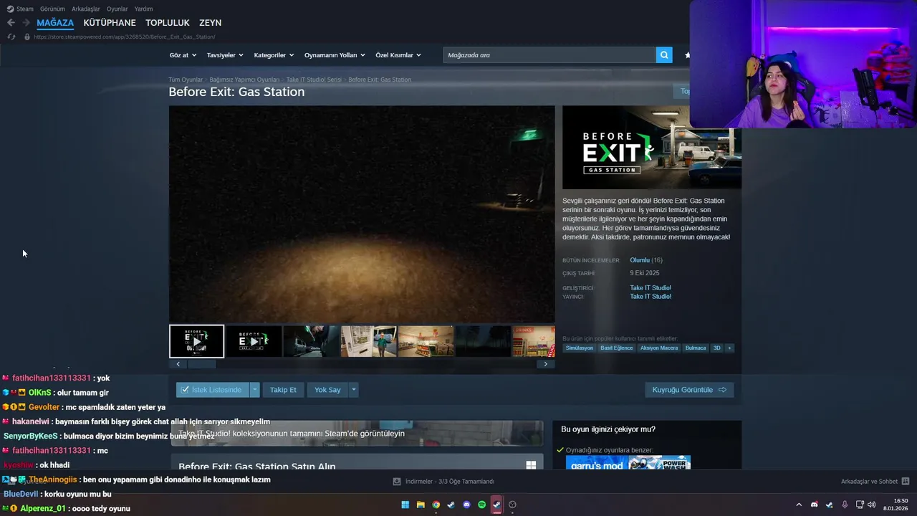Open File Explorer from taskbar
This screenshot has height=516, width=917.
tap(421, 505)
